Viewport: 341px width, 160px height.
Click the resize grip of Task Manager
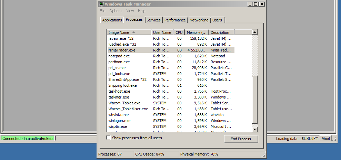[263, 154]
